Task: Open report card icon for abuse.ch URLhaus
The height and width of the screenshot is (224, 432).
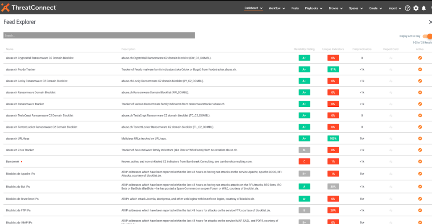Action: 390,139
